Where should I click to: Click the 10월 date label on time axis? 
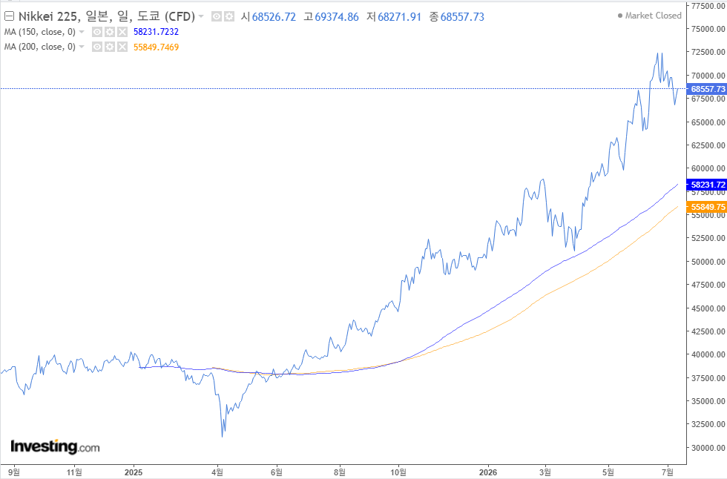pyautogui.click(x=398, y=472)
